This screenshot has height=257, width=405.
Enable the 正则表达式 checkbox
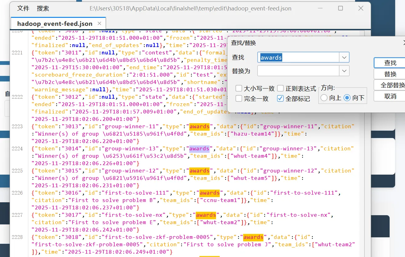click(280, 88)
